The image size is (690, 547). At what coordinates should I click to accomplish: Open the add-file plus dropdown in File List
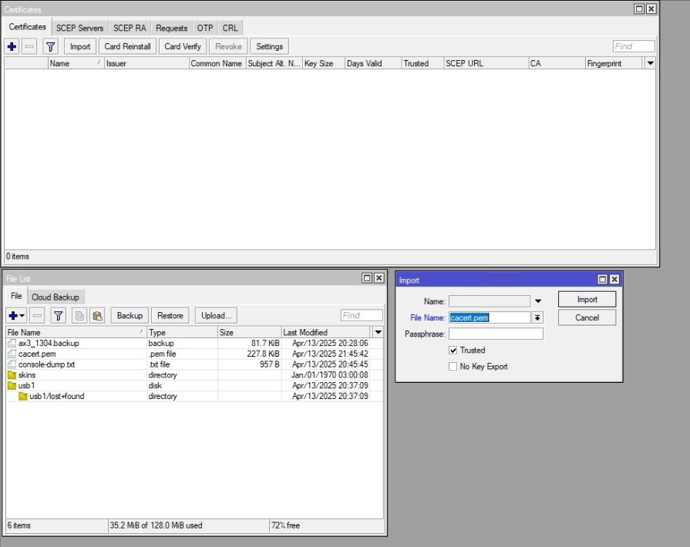[x=16, y=315]
